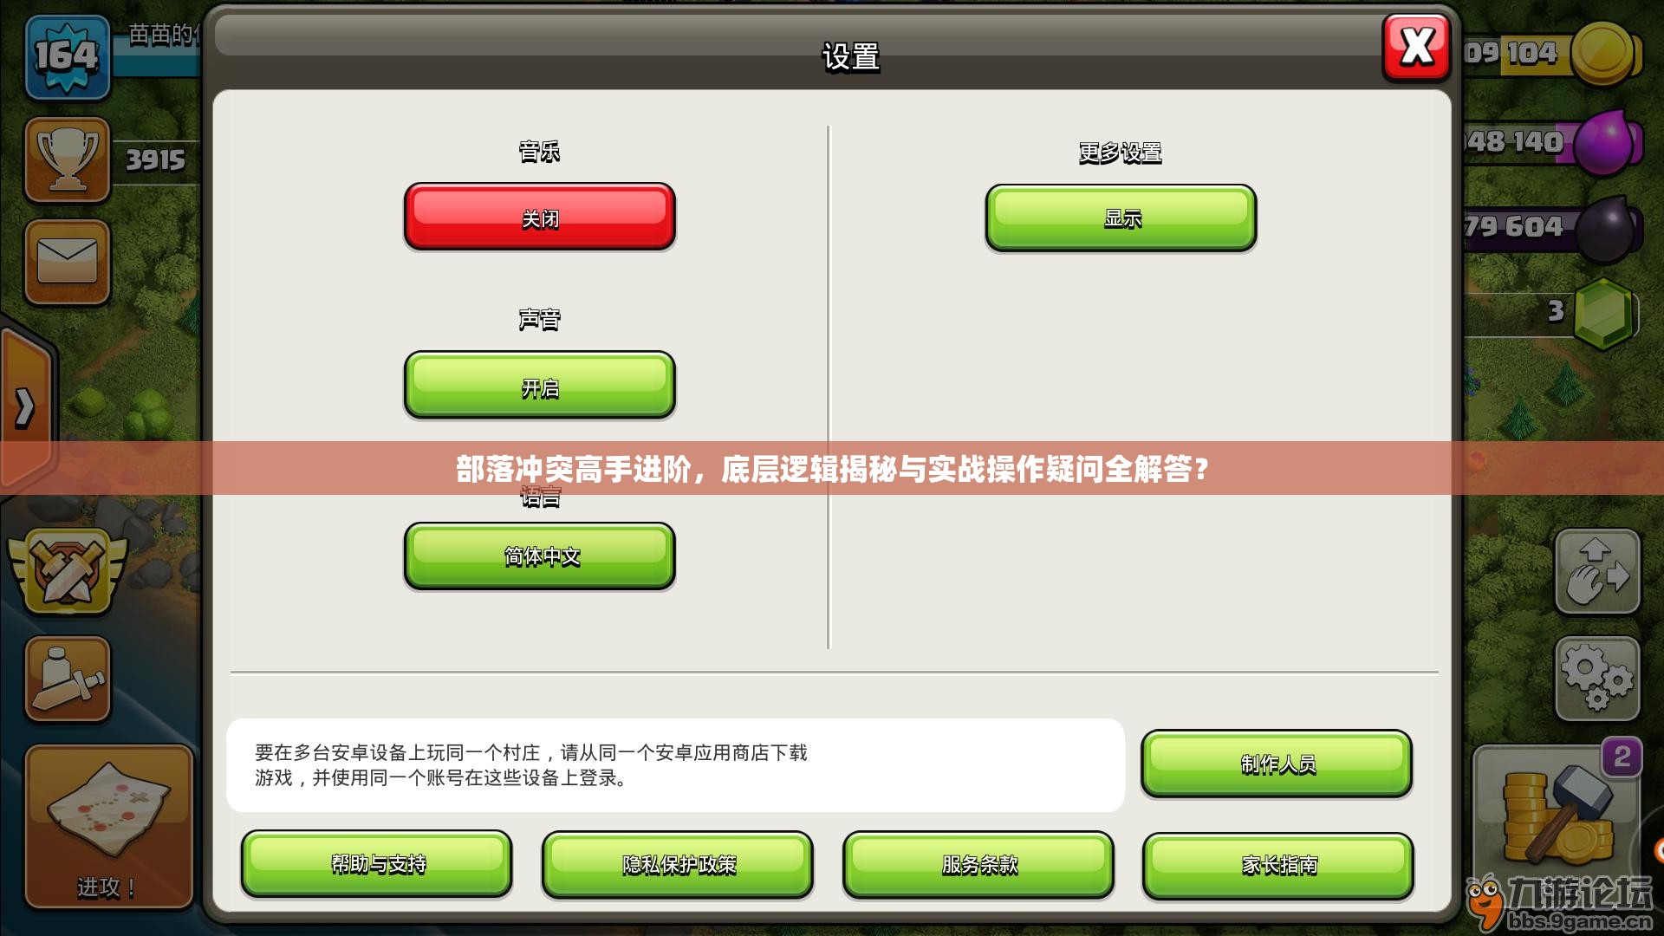Open the 服务条款 terms of service
This screenshot has height=936, width=1664.
pos(978,865)
